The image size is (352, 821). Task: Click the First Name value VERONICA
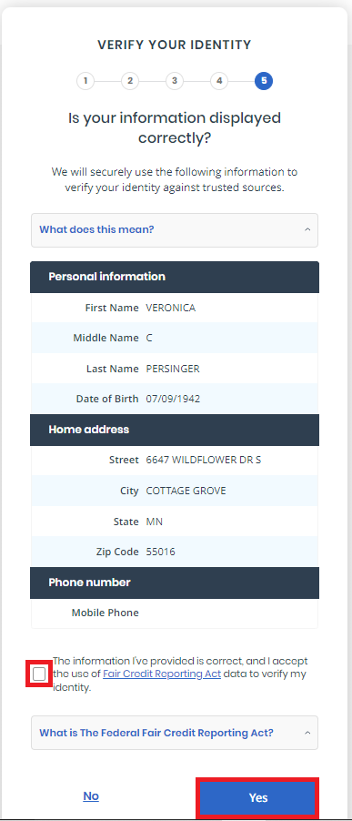pyautogui.click(x=170, y=308)
